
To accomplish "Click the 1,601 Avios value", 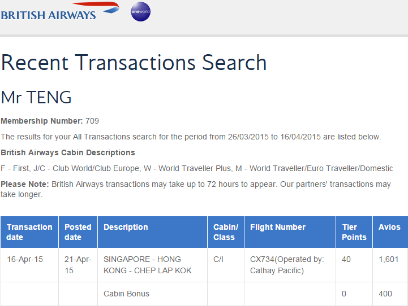I will (x=389, y=259).
